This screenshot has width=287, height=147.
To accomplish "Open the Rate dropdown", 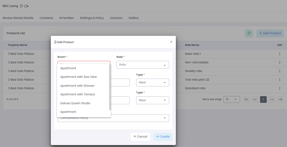I will click(x=143, y=65).
